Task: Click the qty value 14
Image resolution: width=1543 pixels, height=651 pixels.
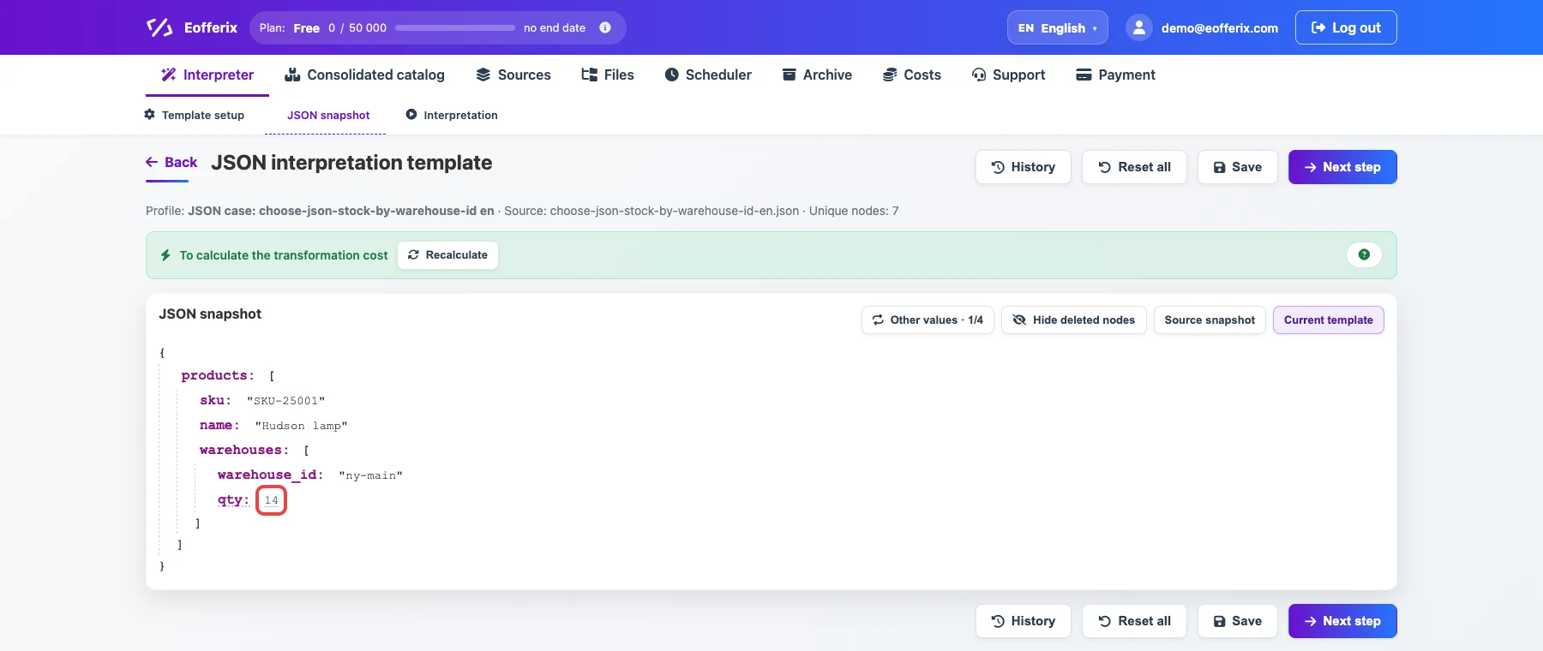Action: 272,500
